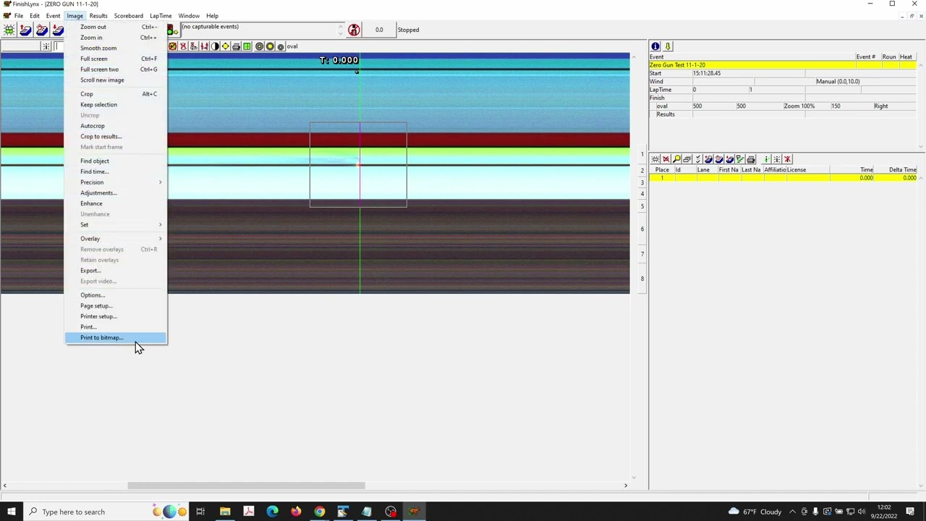The image size is (926, 521).
Task: Select Autocrop in the Image menu
Action: point(116,126)
